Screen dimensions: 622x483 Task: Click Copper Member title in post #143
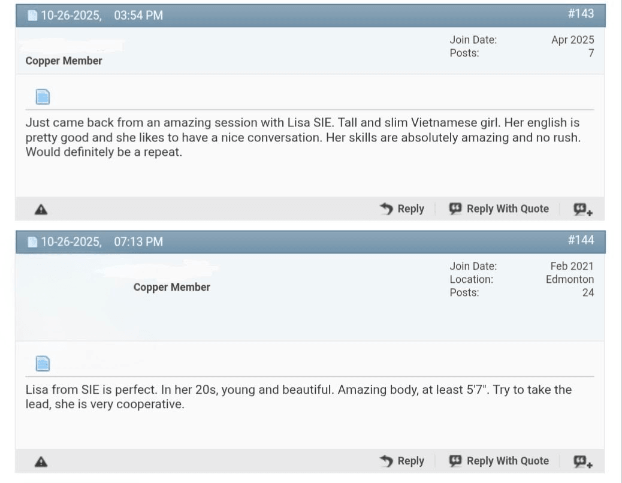pos(64,61)
